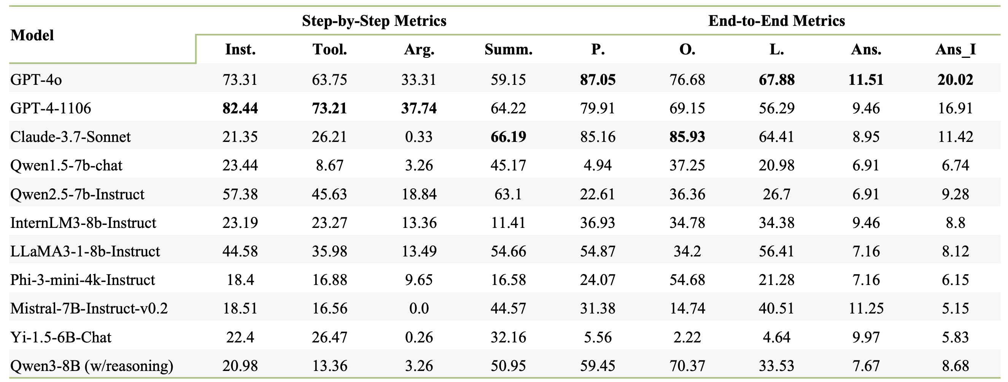Image resolution: width=1008 pixels, height=382 pixels.
Task: Select the End-to-End Metrics group header
Action: pos(776,21)
